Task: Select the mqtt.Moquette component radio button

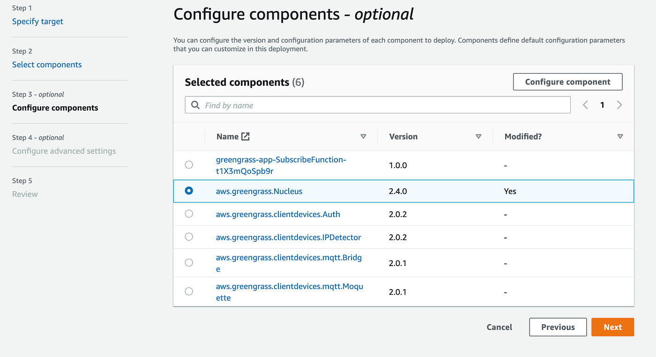Action: 189,291
